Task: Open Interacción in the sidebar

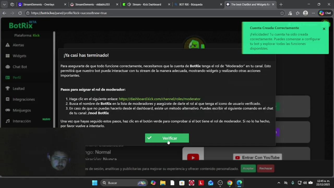Action: 22,121
